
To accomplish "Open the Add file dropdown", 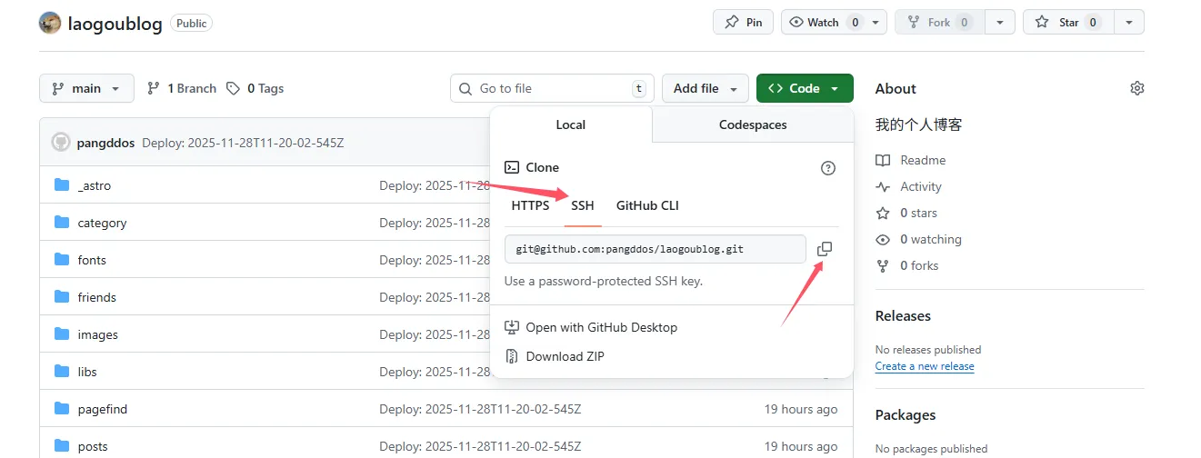I will (x=706, y=88).
